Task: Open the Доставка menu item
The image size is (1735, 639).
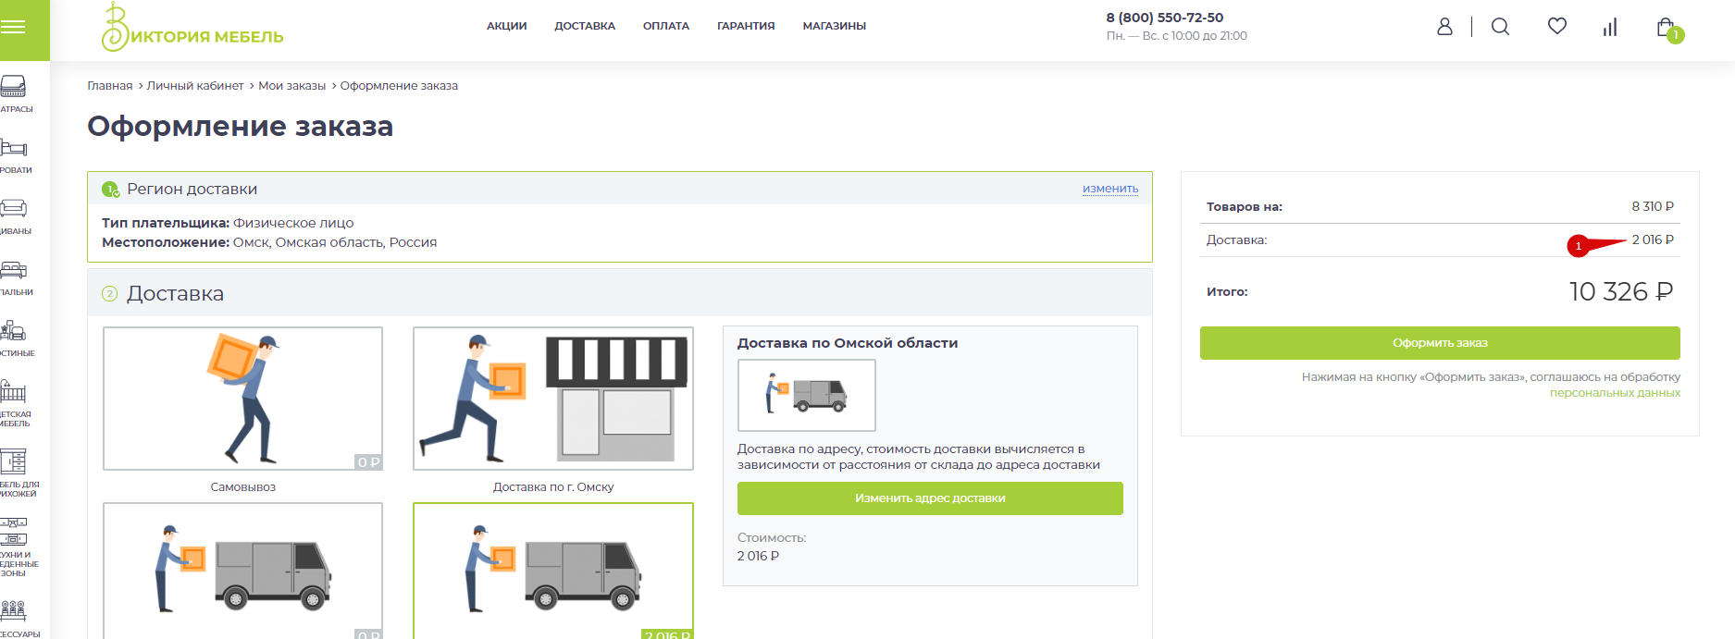Action: click(x=585, y=26)
